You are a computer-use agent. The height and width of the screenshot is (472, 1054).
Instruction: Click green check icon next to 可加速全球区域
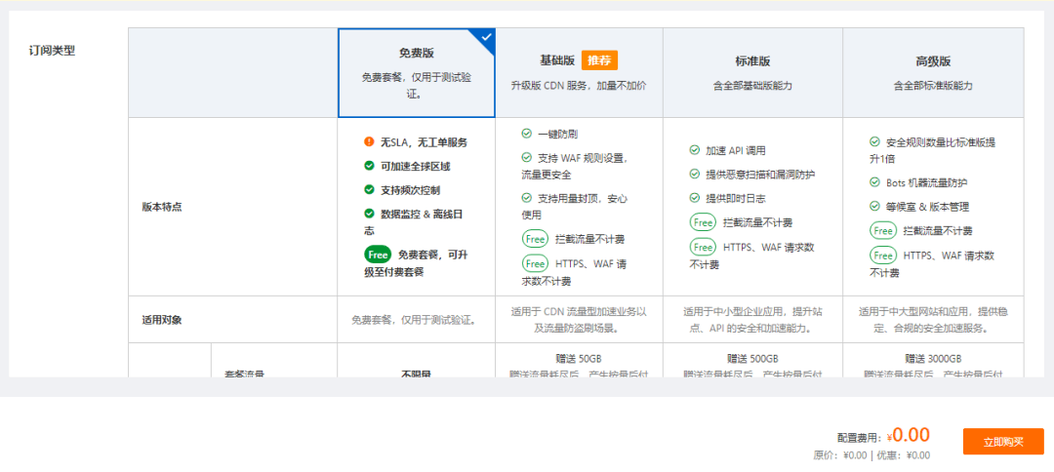(x=369, y=166)
